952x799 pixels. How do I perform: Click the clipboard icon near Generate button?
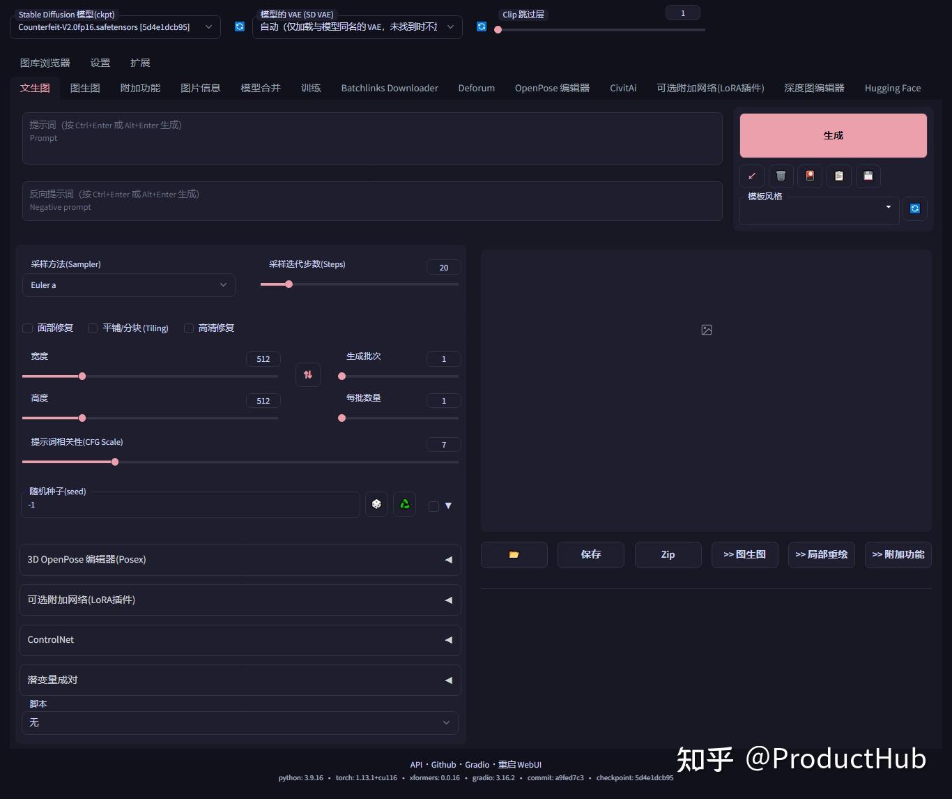(838, 176)
